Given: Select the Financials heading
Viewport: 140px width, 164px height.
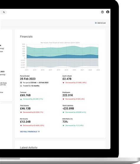Looking at the screenshot, I should [26, 37].
